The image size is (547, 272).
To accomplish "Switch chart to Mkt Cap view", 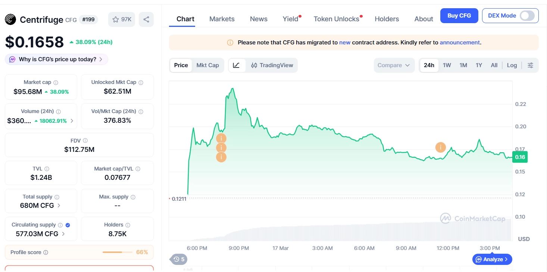I will 208,65.
